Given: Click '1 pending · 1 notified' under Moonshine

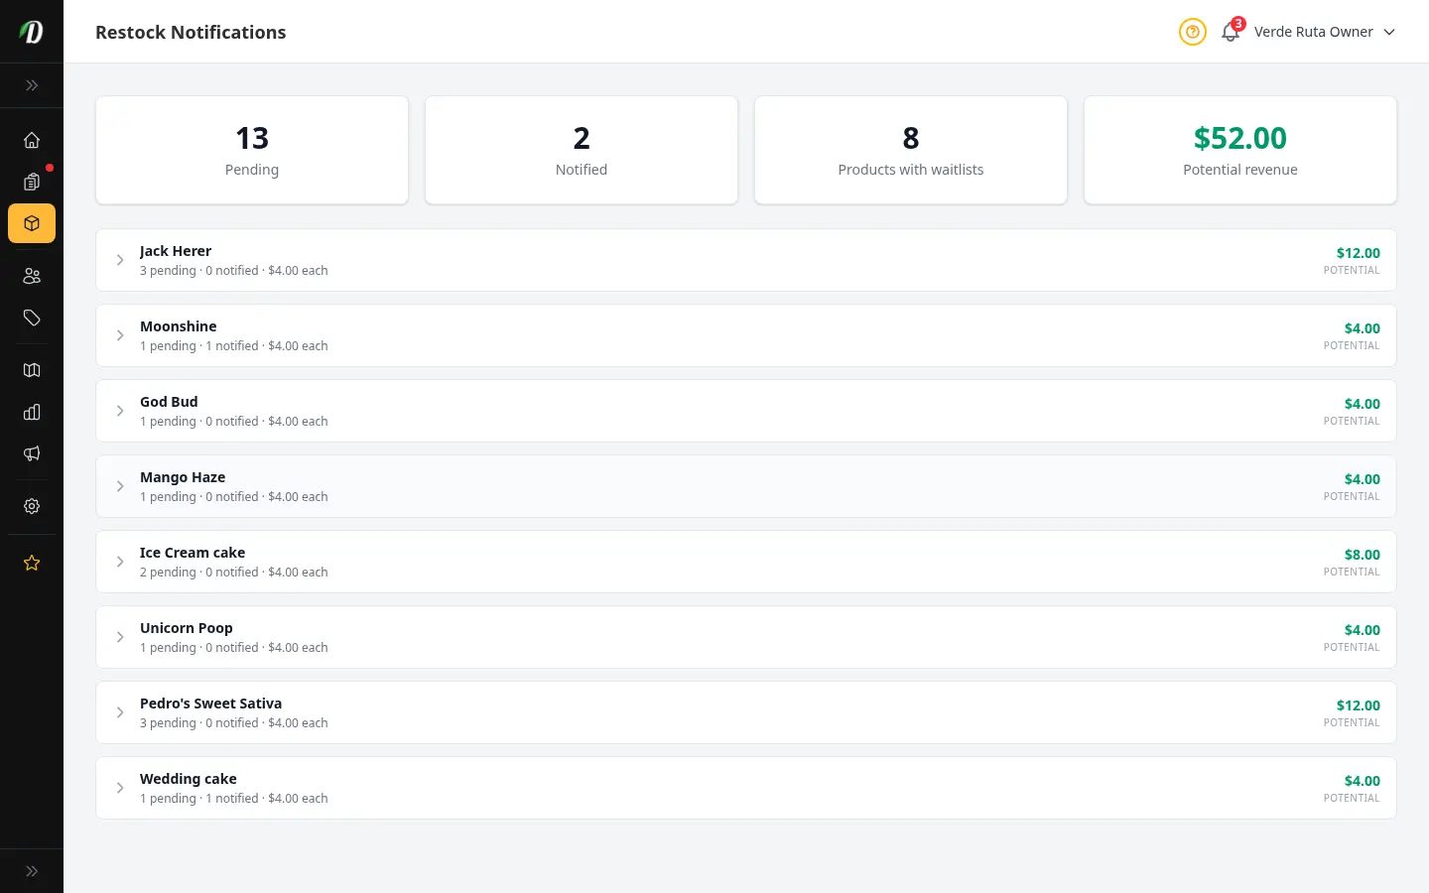Looking at the screenshot, I should pos(199,346).
